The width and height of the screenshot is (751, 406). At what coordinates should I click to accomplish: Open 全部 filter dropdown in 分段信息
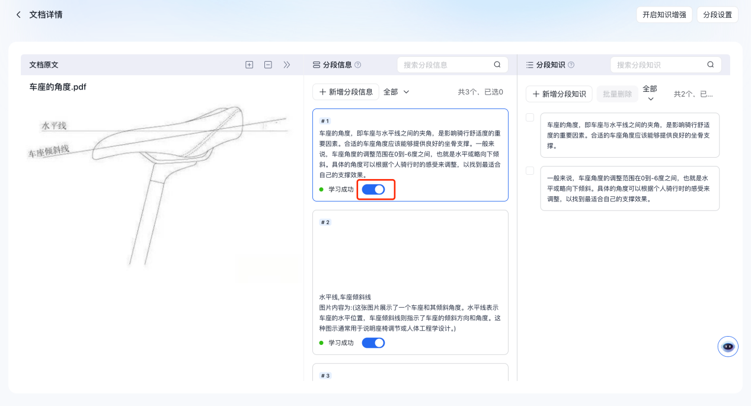397,92
